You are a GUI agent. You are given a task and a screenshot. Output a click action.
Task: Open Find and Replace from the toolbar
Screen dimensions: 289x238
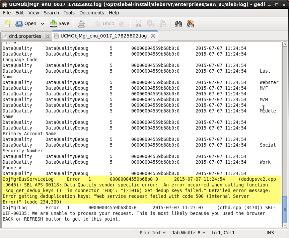click(x=191, y=23)
